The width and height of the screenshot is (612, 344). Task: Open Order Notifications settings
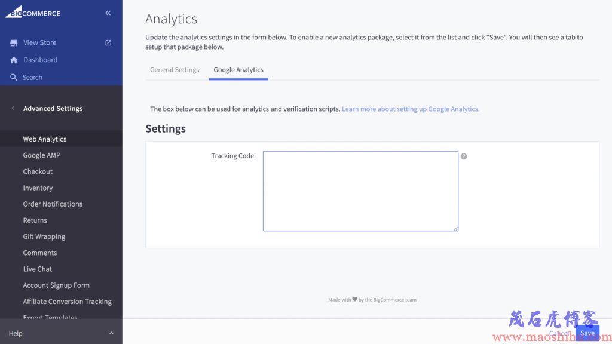[x=53, y=204]
